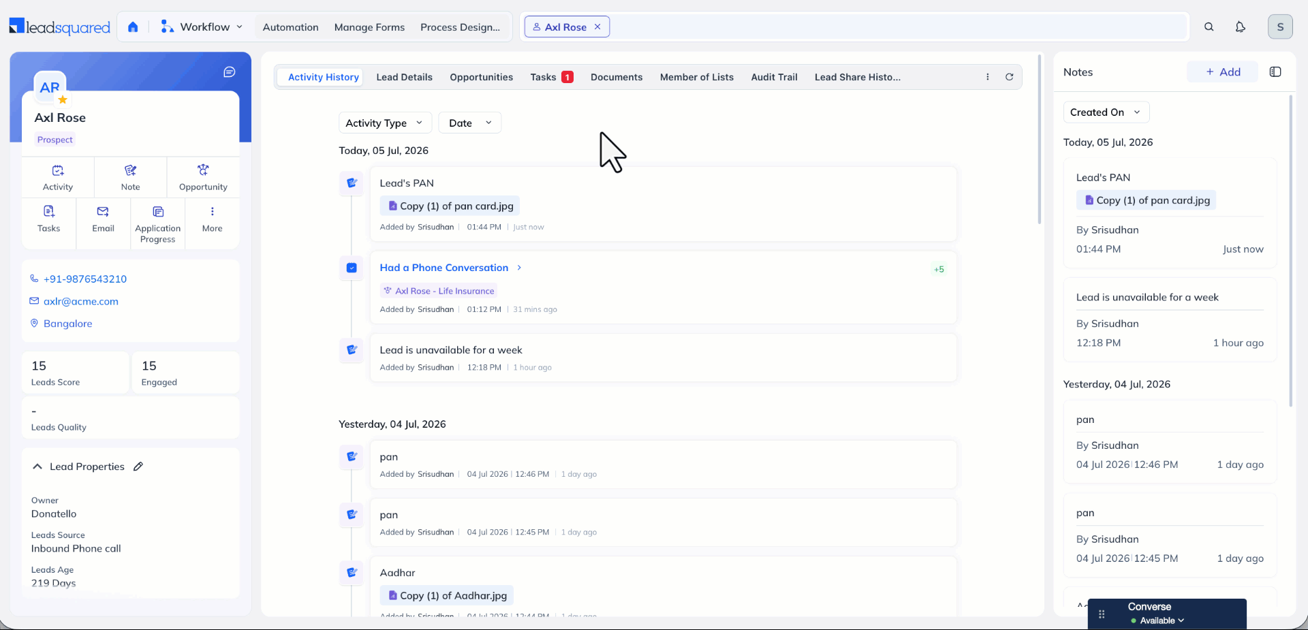Open the Date filter dropdown
1308x630 pixels.
(470, 123)
